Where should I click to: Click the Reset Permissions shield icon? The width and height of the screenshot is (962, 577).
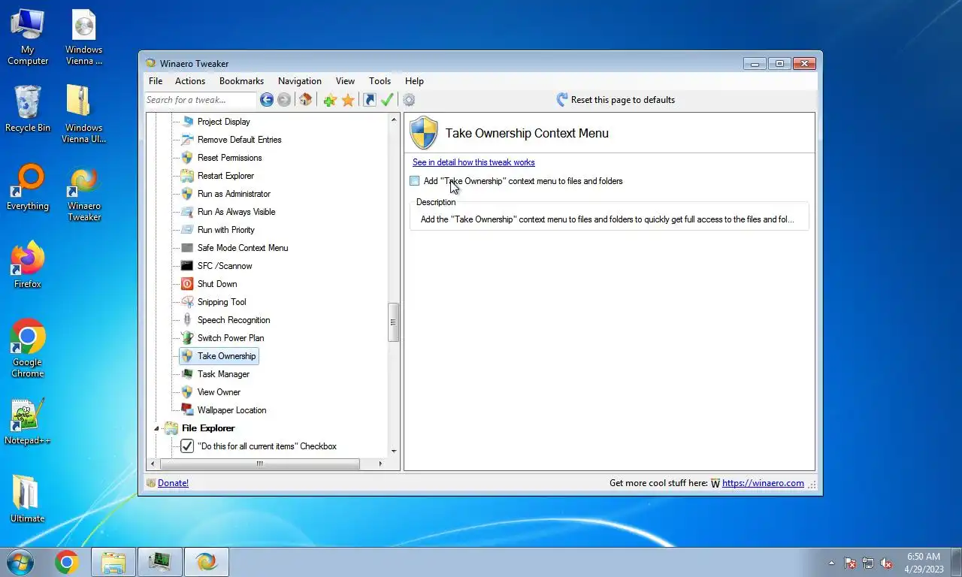187,158
